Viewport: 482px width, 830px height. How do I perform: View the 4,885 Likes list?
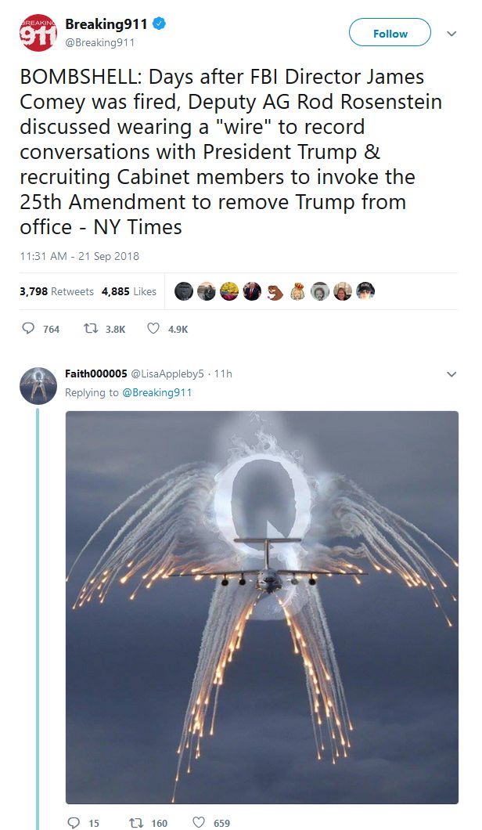point(129,291)
